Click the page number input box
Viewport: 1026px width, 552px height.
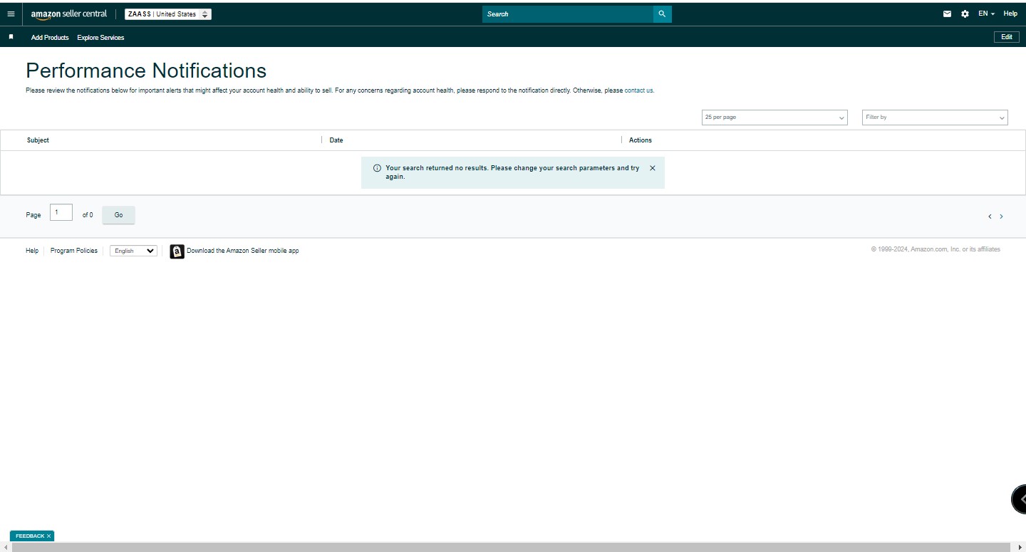pos(61,212)
